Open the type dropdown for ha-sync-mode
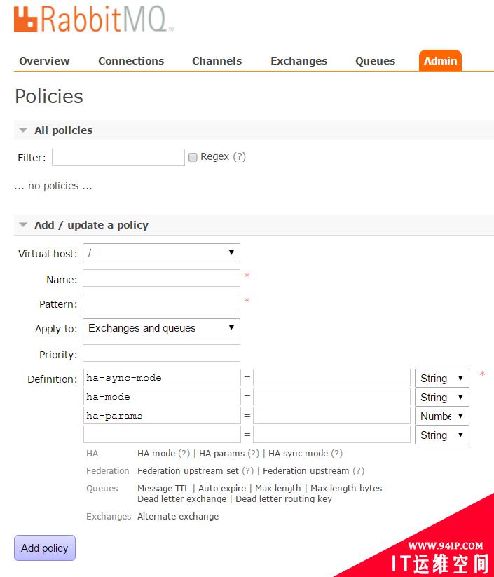The image size is (494, 577). (441, 379)
